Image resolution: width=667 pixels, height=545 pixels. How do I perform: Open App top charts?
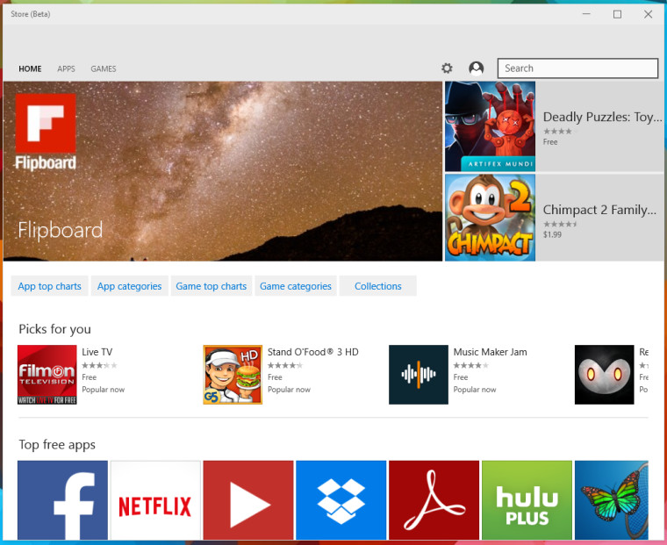[49, 286]
